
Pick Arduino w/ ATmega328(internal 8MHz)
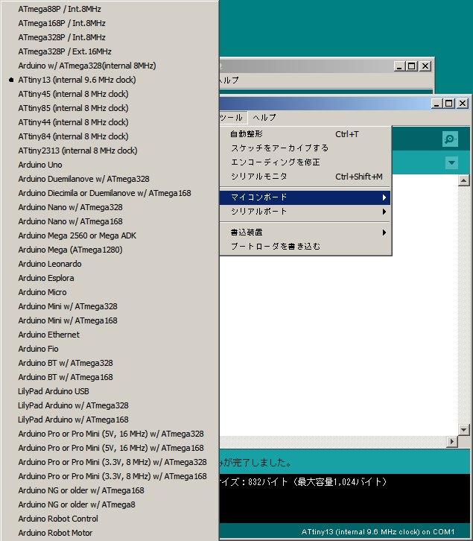(109, 66)
